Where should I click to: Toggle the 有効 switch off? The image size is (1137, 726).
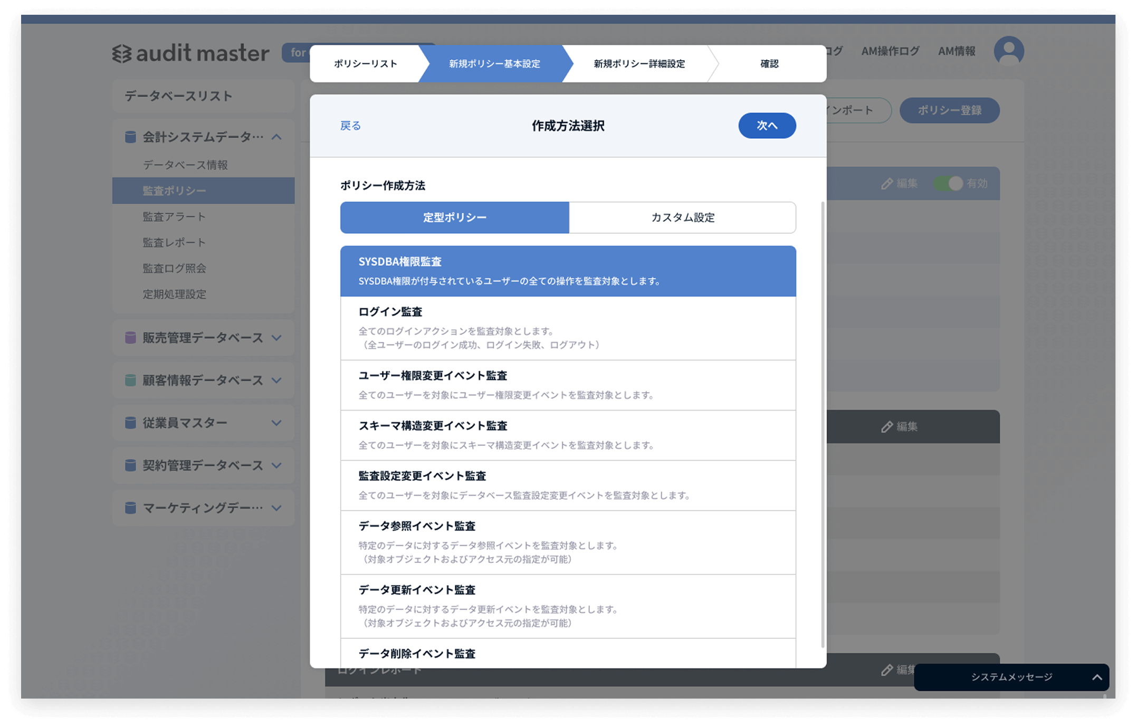point(949,184)
